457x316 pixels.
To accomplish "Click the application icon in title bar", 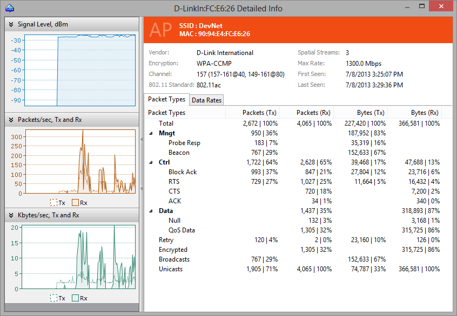I will pos(10,8).
